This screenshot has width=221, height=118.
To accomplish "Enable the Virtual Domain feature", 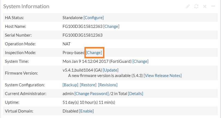I will click(x=86, y=111).
